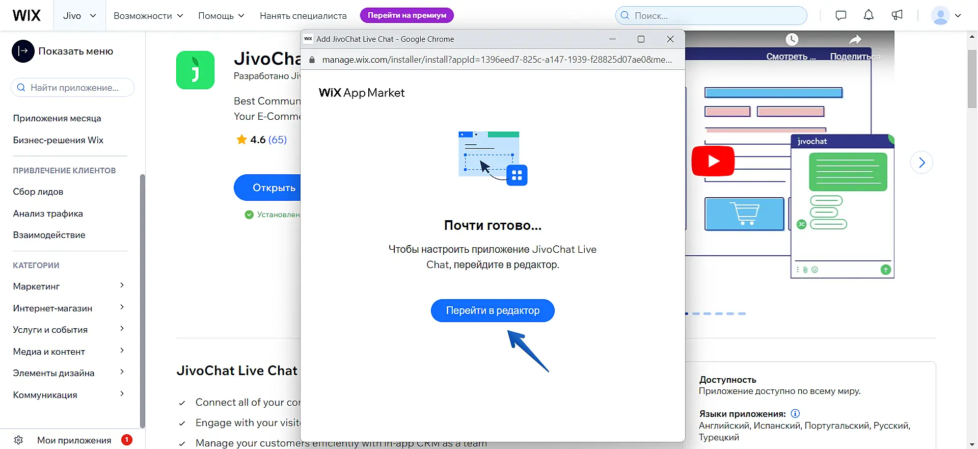978x449 pixels.
Task: Expand the Возможности menu
Action: pyautogui.click(x=148, y=16)
